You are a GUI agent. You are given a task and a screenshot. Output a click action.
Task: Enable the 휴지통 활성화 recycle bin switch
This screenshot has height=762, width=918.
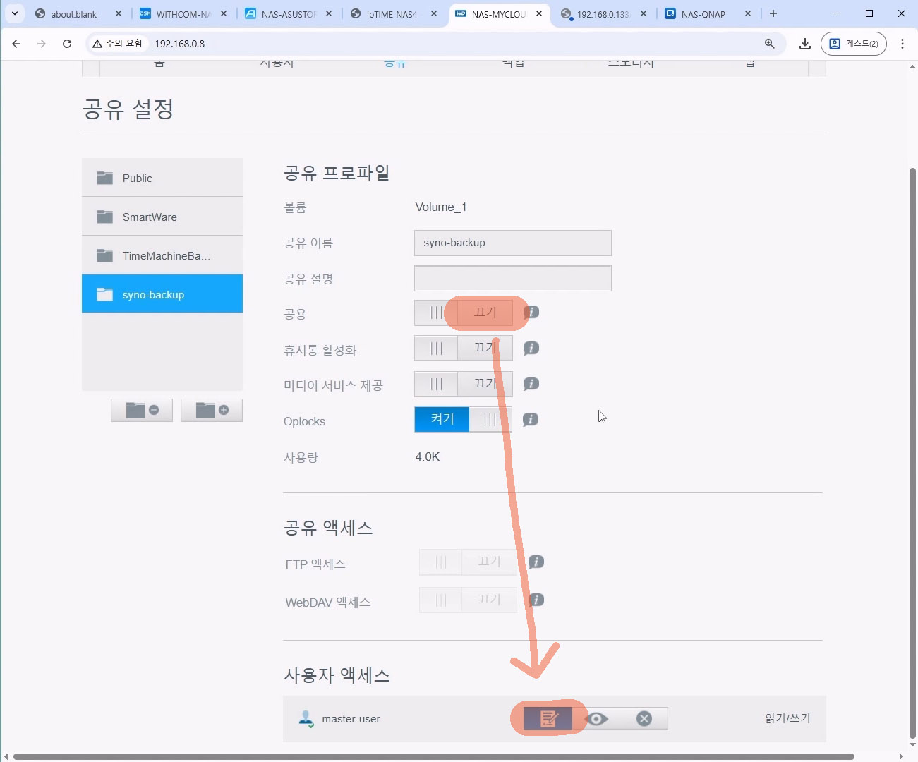point(464,348)
